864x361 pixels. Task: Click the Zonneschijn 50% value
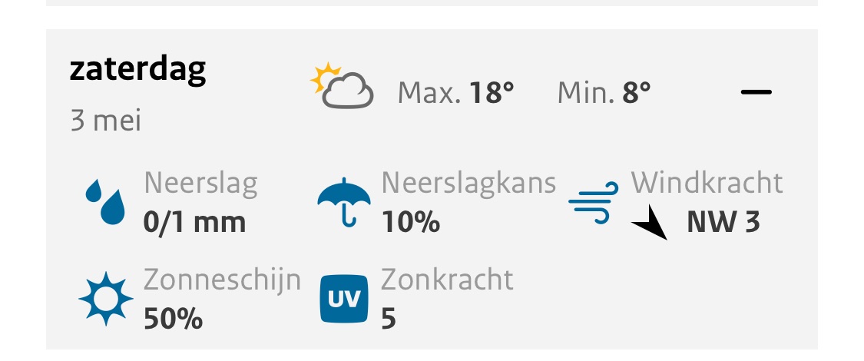(x=173, y=318)
